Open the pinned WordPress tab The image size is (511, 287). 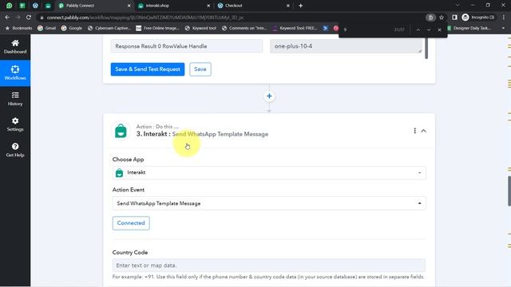[35, 6]
